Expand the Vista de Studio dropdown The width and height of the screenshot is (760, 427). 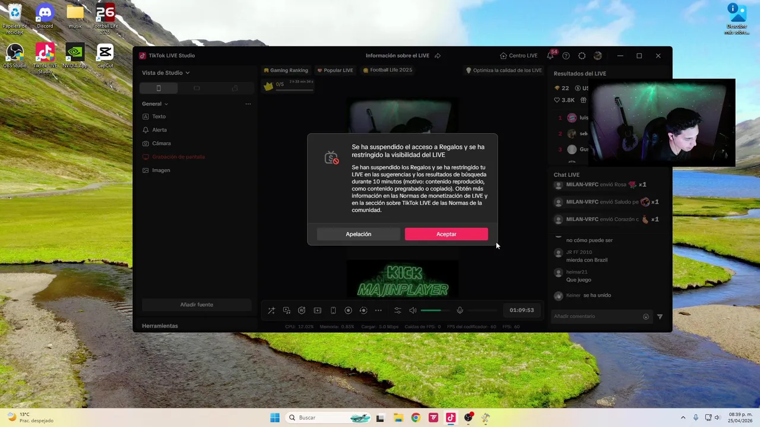166,73
